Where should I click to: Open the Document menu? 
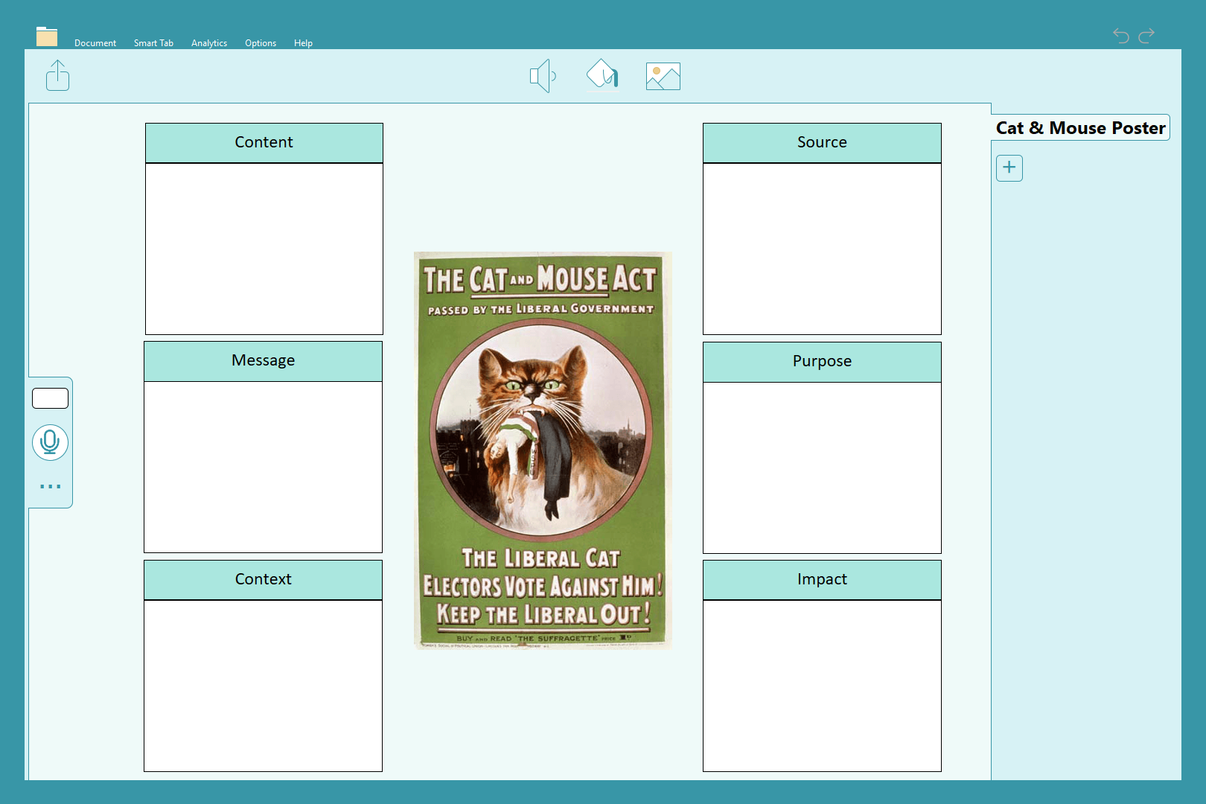coord(95,43)
